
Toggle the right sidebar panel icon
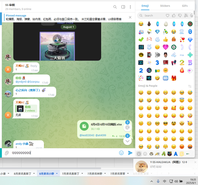pos(123,7)
